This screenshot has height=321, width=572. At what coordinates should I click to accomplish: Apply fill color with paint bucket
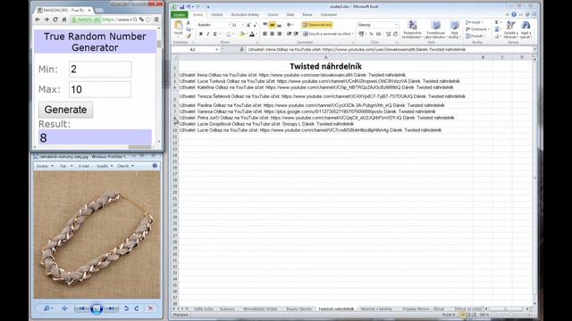coord(241,34)
